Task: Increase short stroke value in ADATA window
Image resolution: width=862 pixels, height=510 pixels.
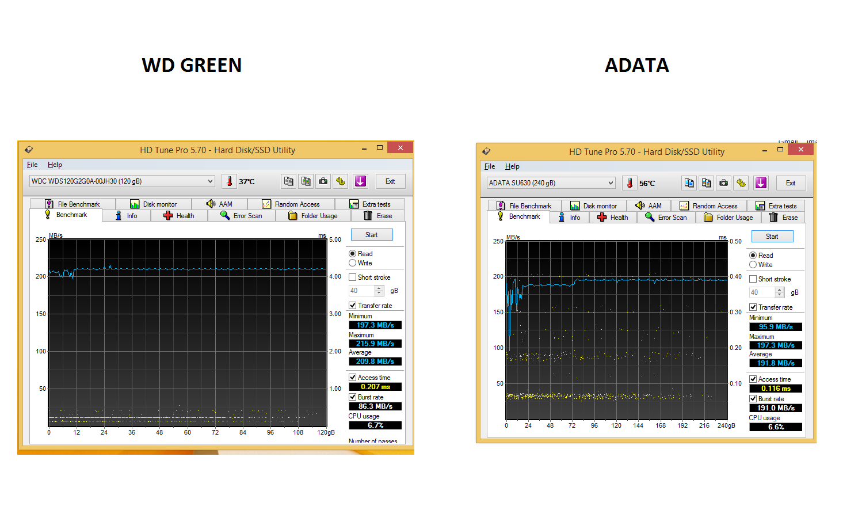Action: [779, 290]
